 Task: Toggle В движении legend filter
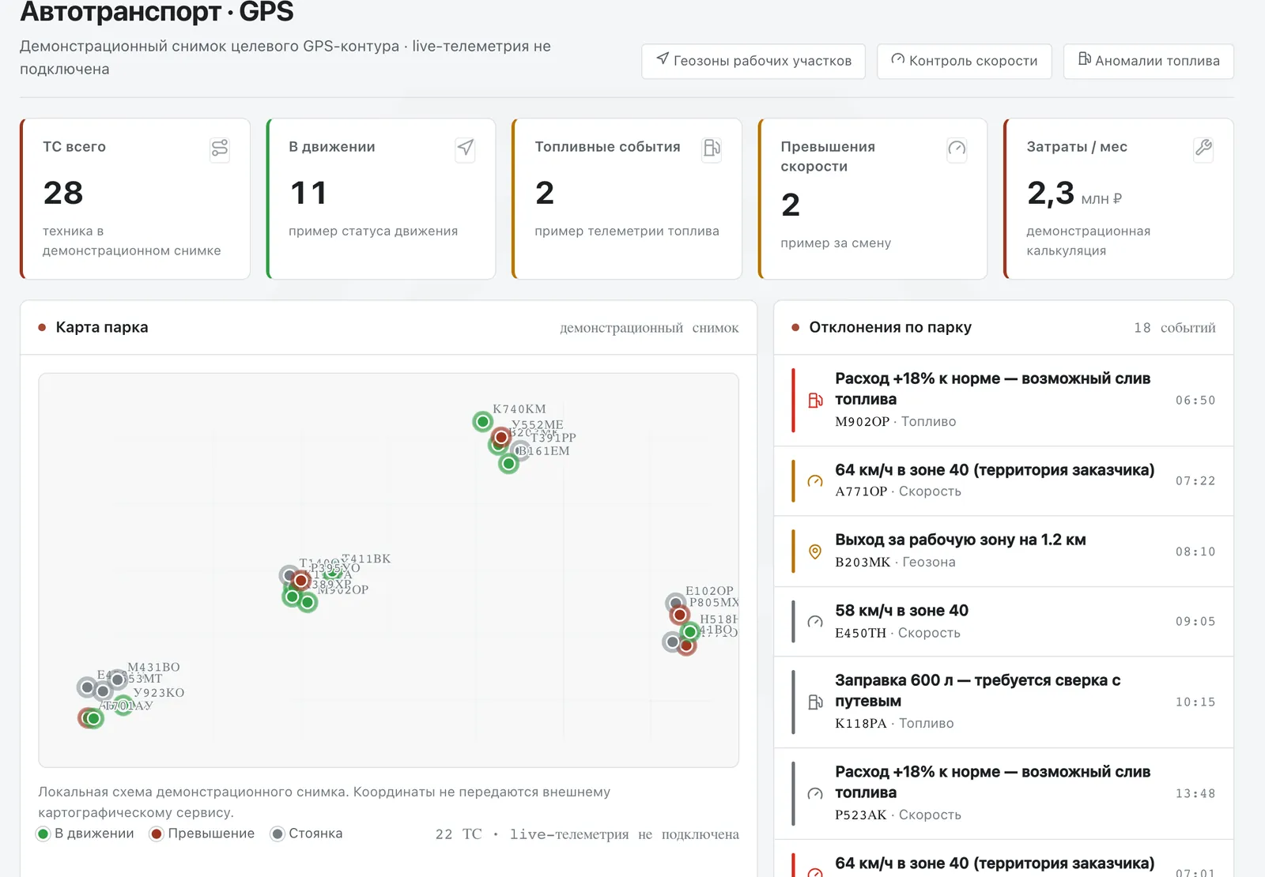(x=85, y=834)
